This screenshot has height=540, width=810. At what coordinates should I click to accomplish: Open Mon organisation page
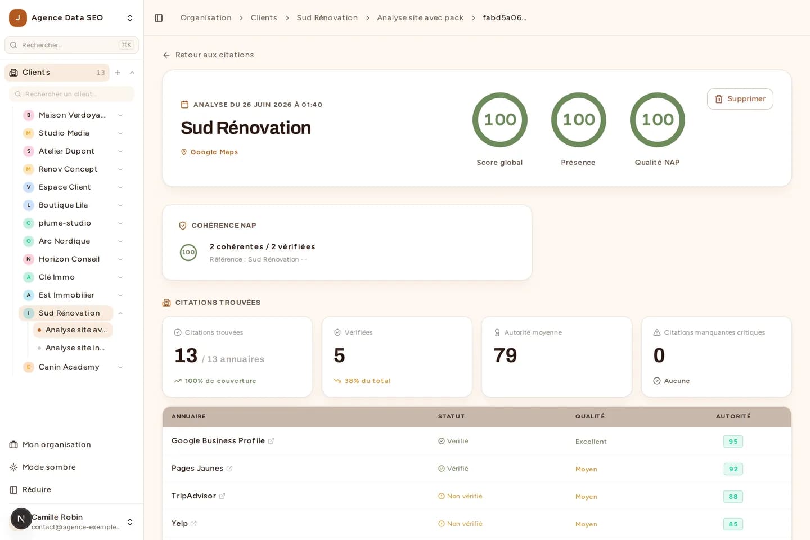pyautogui.click(x=56, y=445)
